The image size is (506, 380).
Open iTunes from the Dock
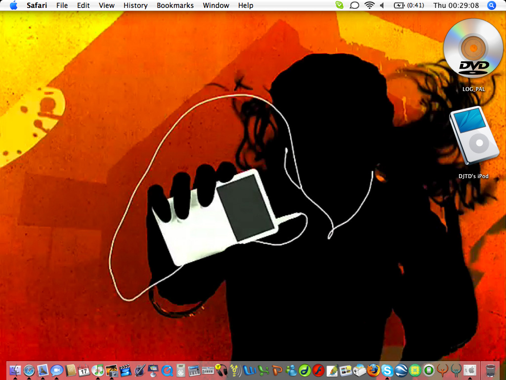pos(98,370)
